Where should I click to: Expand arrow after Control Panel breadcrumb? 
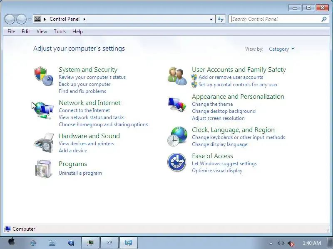[x=84, y=19]
